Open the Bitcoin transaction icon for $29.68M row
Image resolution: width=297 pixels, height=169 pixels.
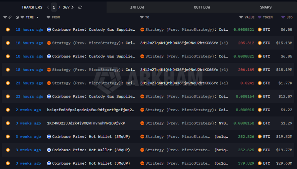(8, 163)
